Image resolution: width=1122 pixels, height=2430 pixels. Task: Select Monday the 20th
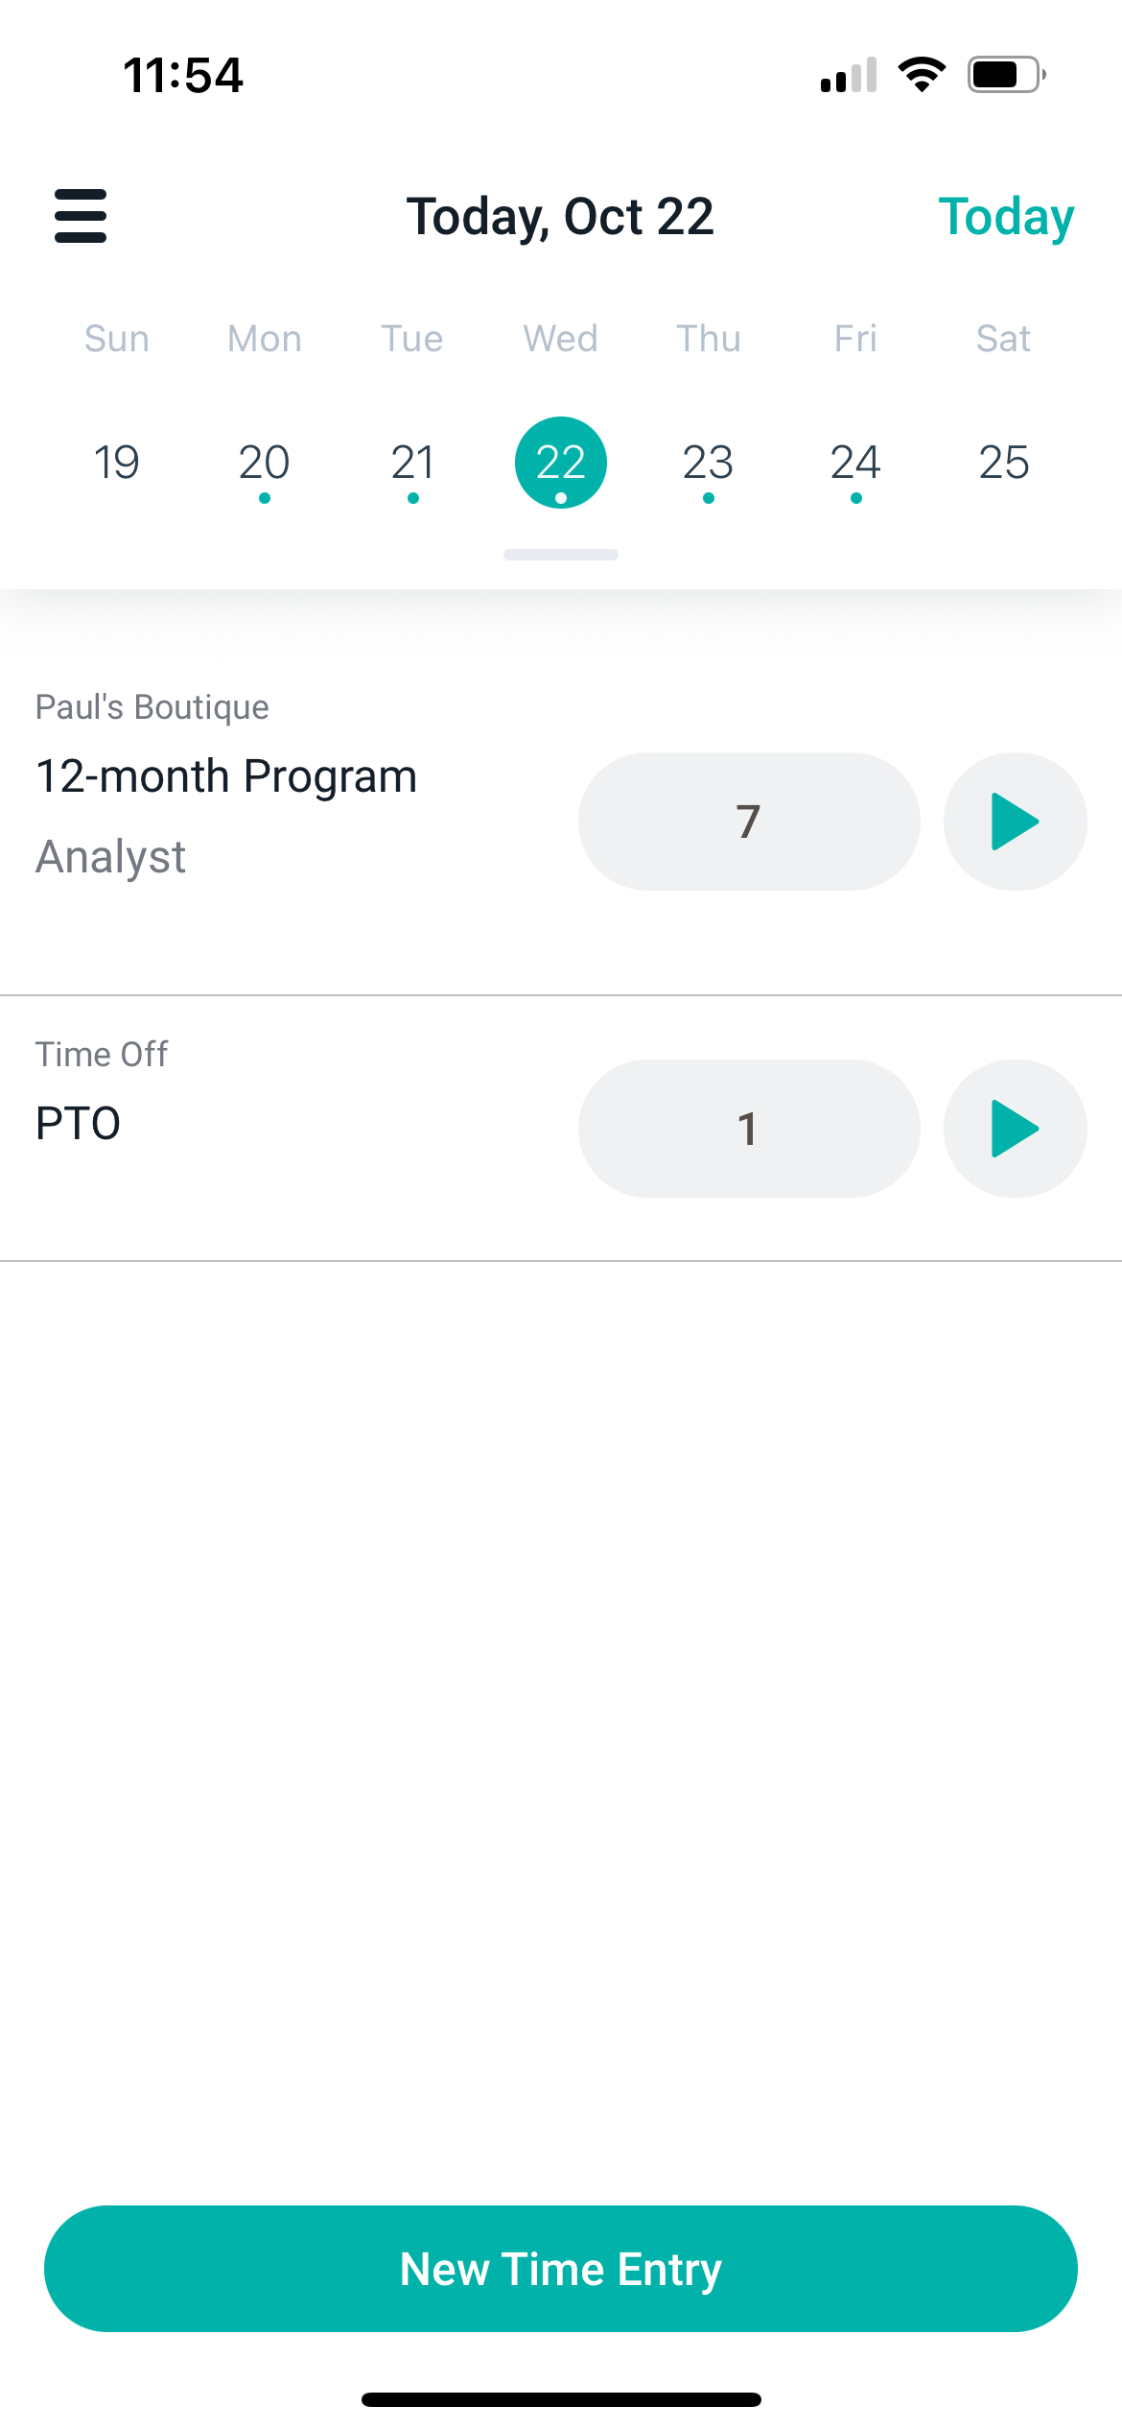click(265, 463)
